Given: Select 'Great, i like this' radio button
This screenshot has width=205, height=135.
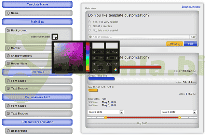Looking at the screenshot, I should pyautogui.click(x=90, y=26).
